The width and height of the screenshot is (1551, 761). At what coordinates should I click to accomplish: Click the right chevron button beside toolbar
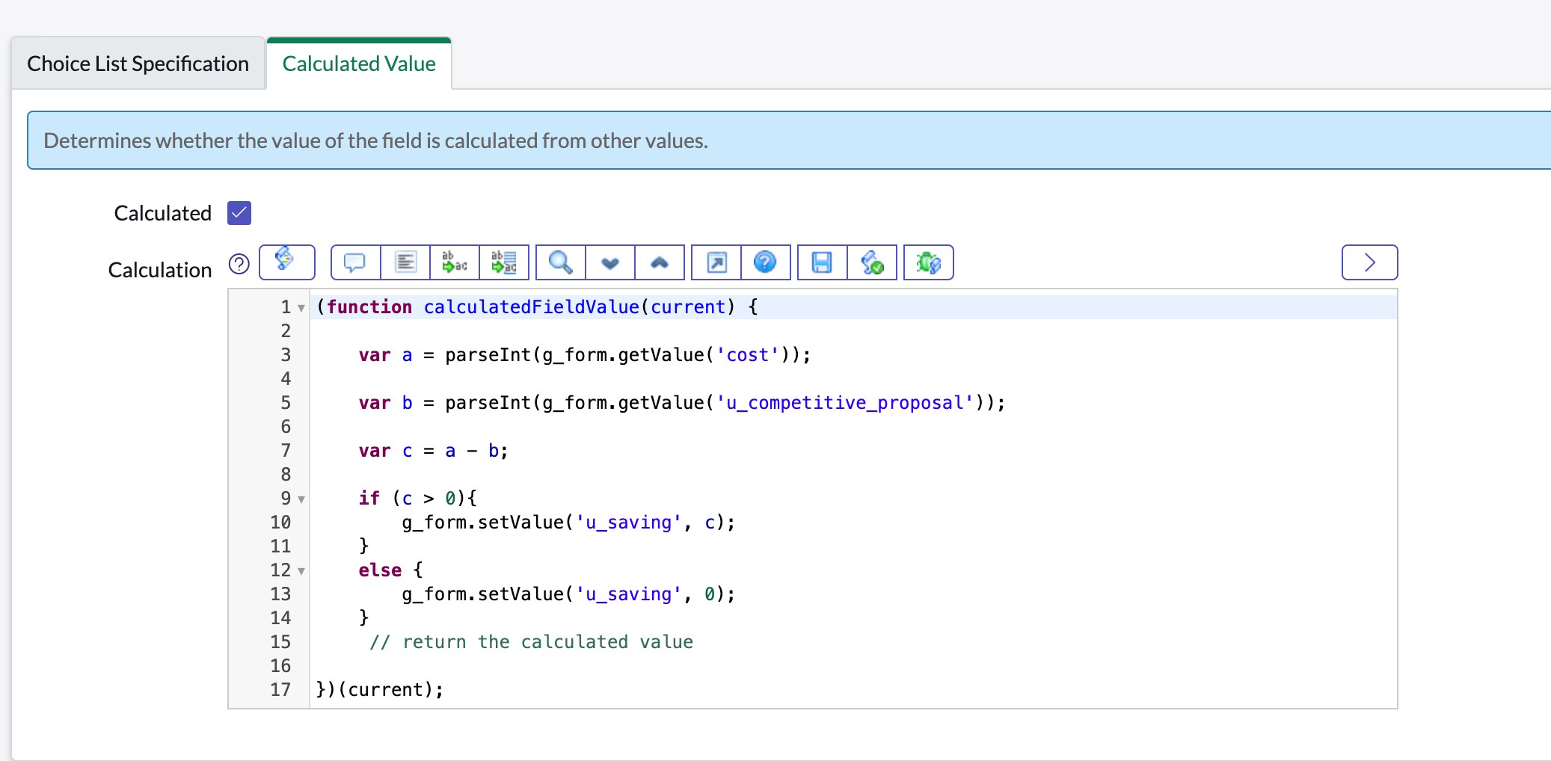click(x=1369, y=262)
